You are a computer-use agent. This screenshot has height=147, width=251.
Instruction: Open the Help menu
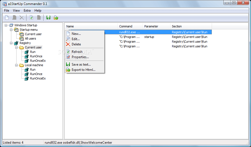click(38, 11)
